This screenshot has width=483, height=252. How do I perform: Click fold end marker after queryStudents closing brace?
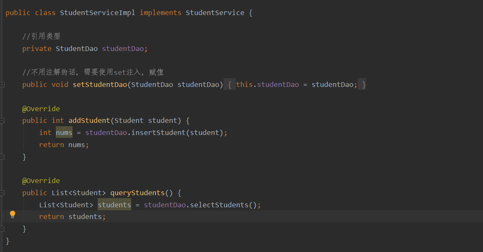click(x=2, y=228)
